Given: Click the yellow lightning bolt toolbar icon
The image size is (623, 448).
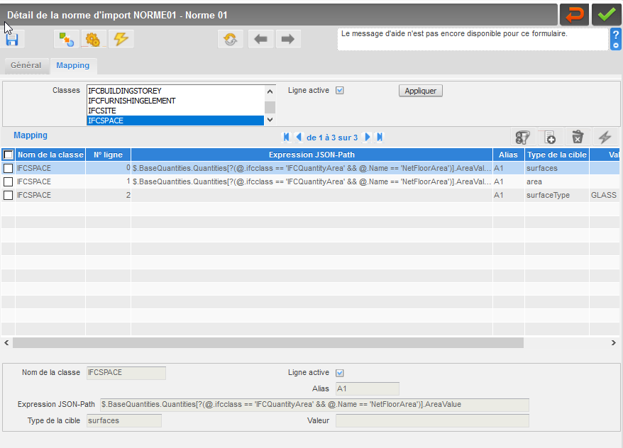Looking at the screenshot, I should (x=121, y=39).
